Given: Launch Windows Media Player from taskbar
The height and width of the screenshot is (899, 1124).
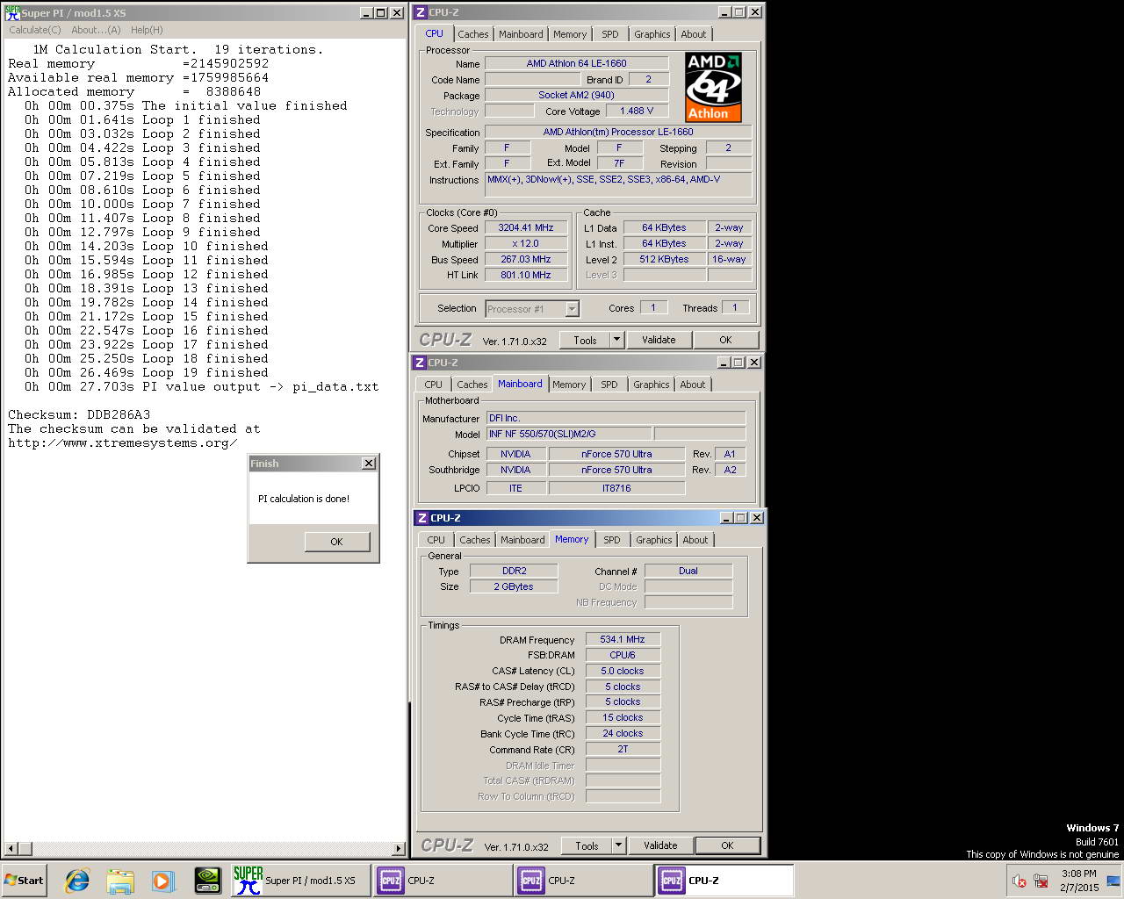Looking at the screenshot, I should tap(163, 881).
